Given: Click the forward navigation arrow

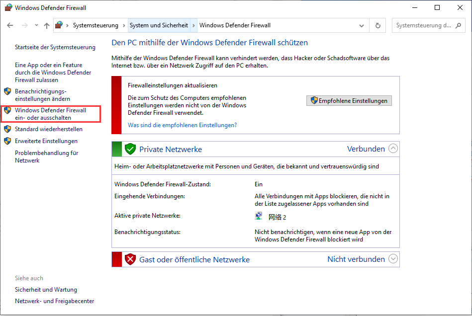Looking at the screenshot, I should tap(25, 25).
